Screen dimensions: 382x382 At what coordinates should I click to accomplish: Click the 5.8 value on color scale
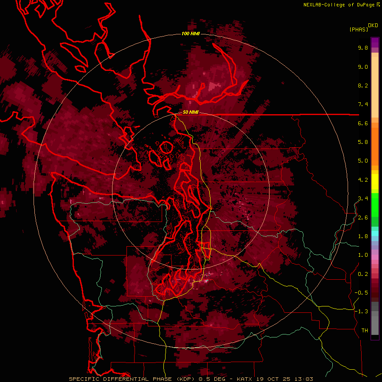[x=363, y=142]
